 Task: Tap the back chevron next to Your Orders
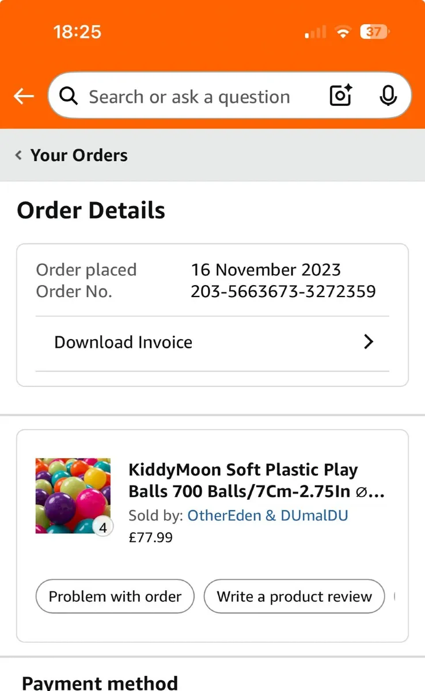tap(18, 155)
